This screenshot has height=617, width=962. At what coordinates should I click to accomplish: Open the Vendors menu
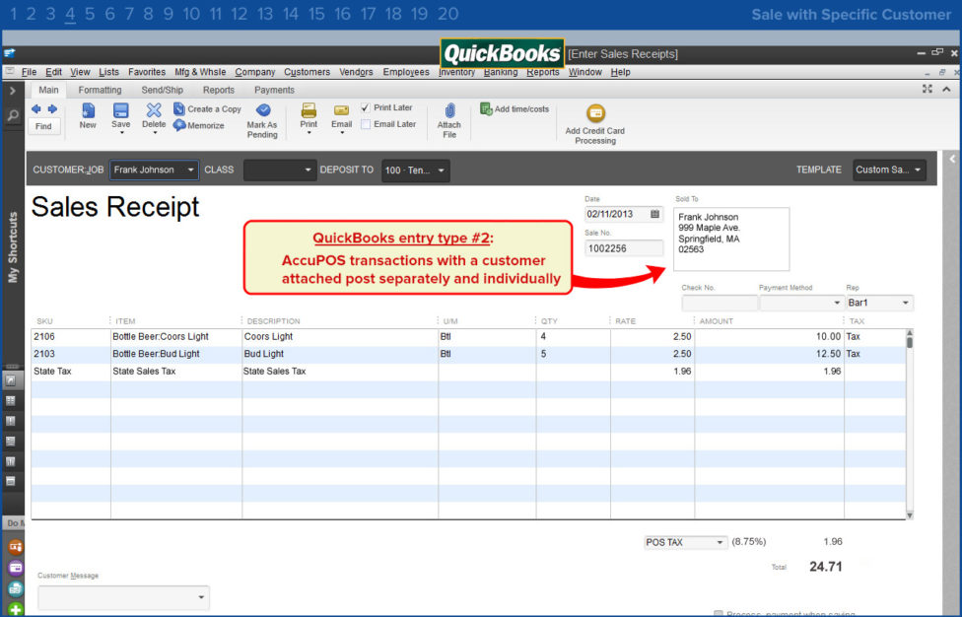click(x=356, y=72)
